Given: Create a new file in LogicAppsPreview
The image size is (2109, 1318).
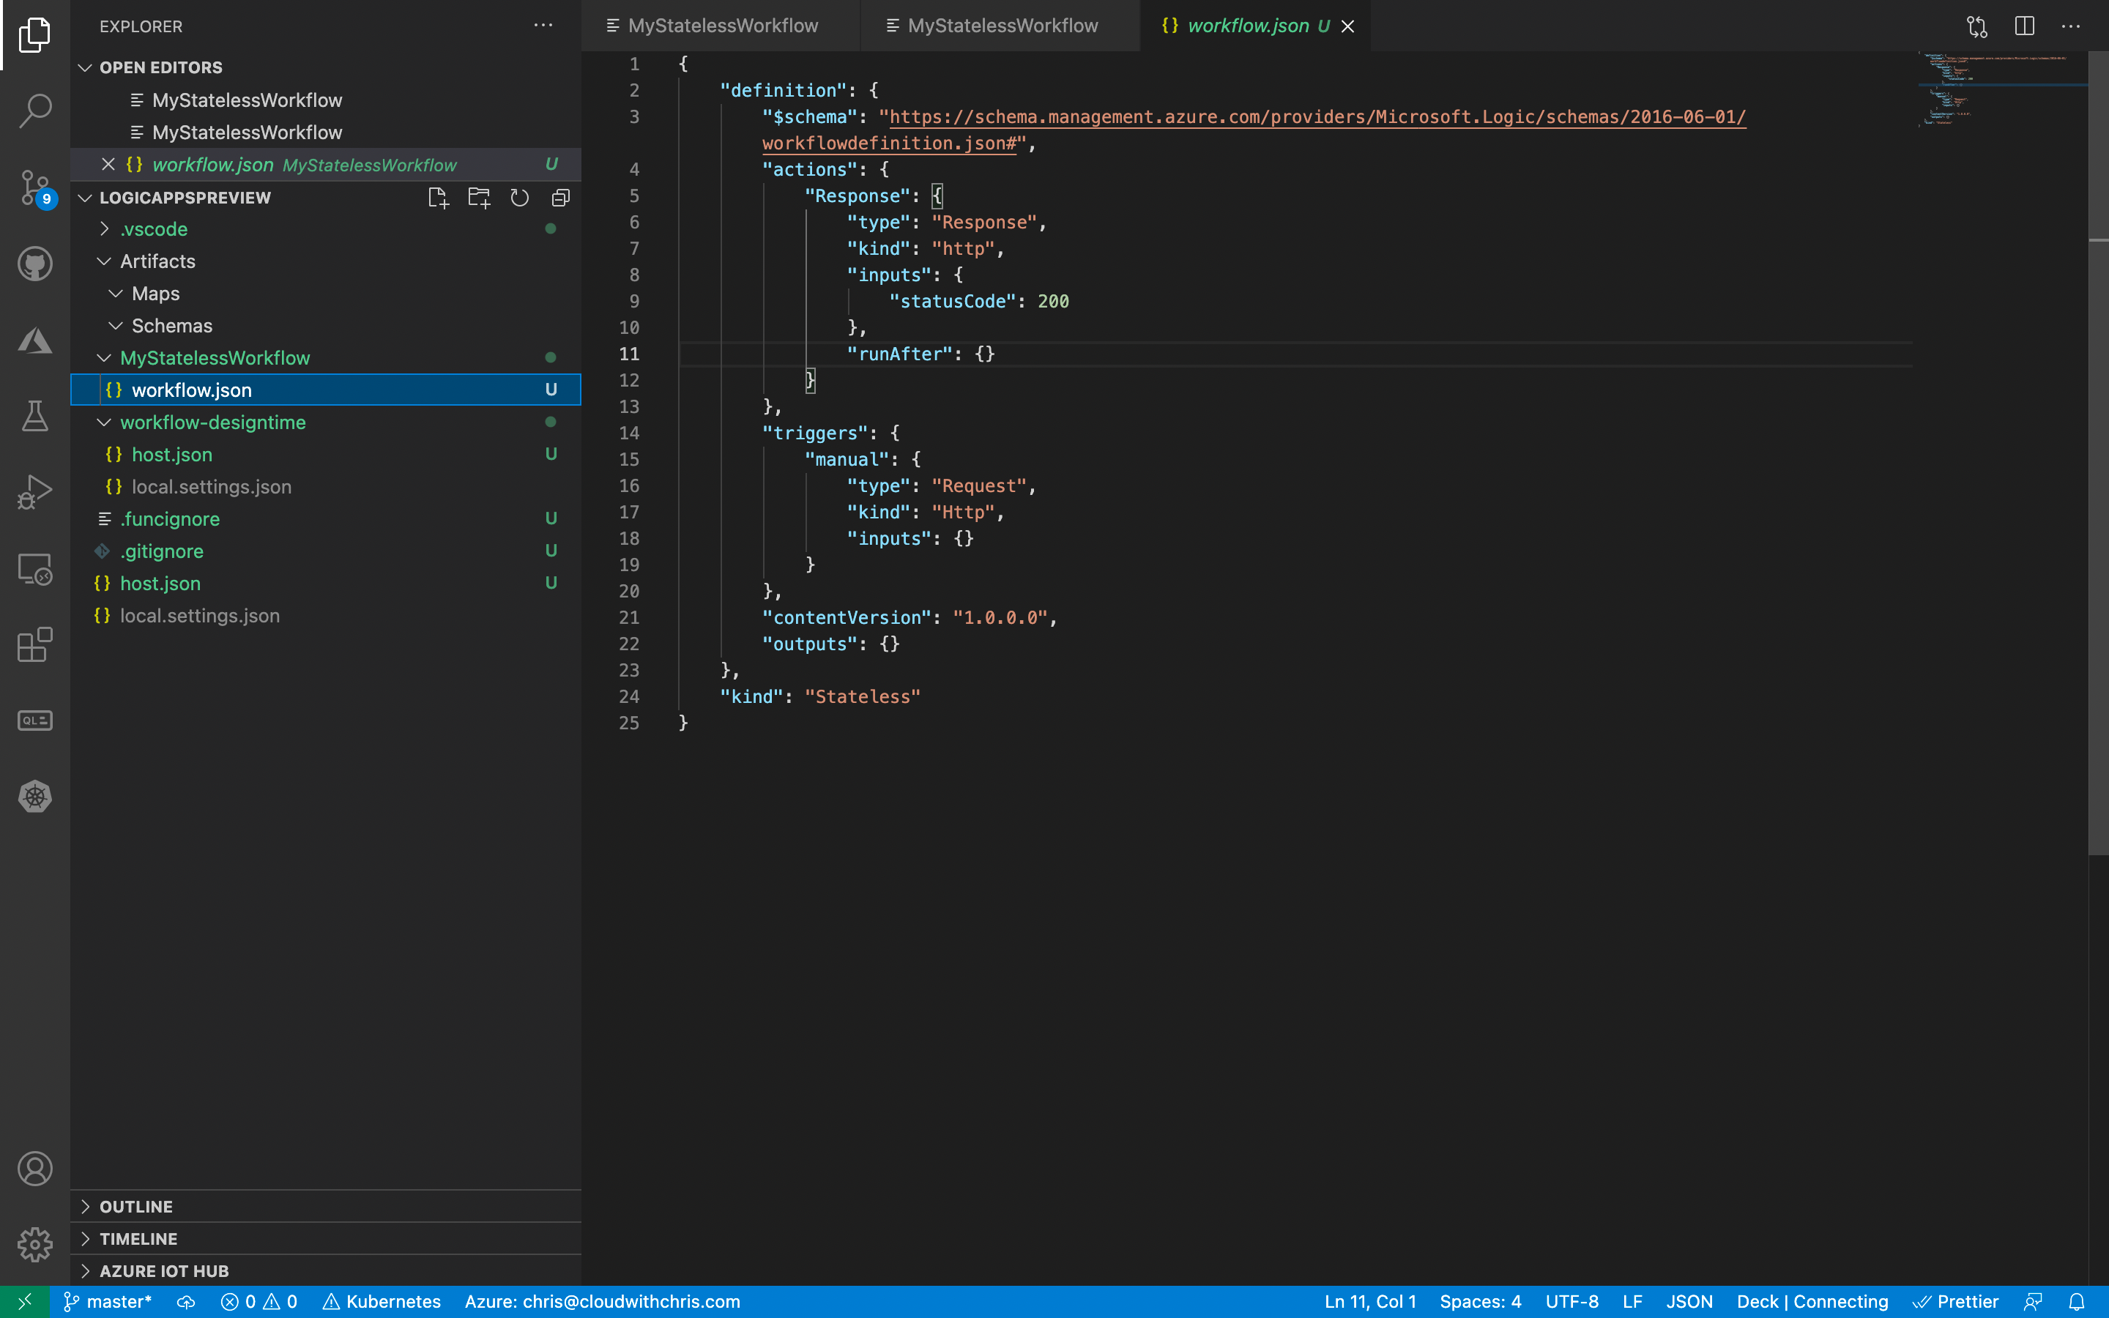Looking at the screenshot, I should 437,198.
